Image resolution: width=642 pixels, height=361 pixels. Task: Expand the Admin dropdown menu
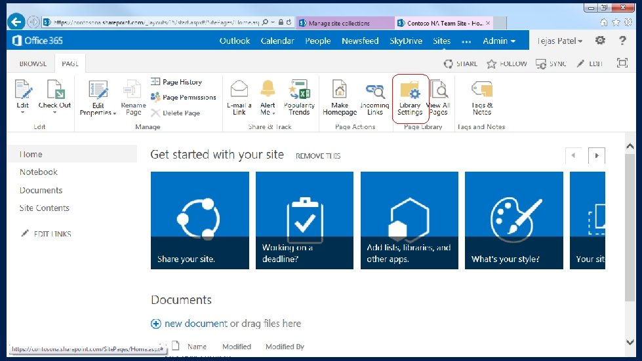(x=498, y=41)
